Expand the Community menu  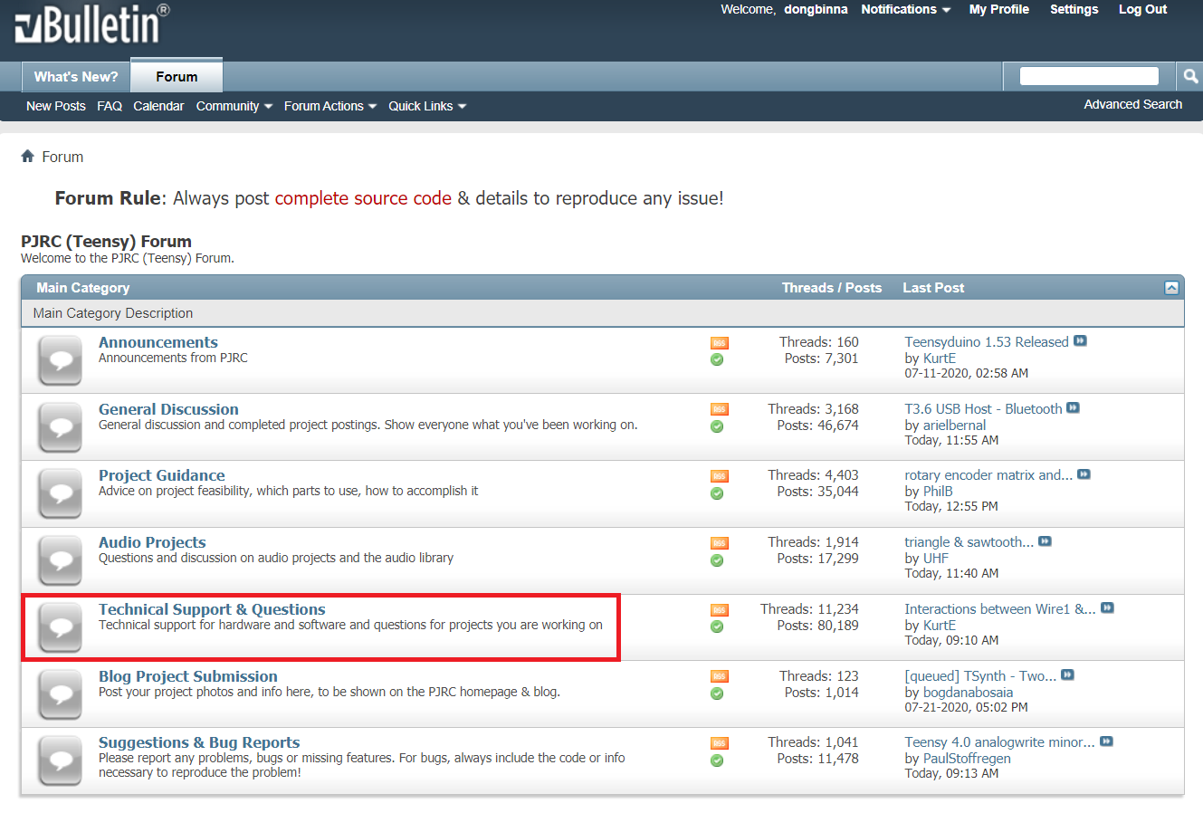(234, 106)
